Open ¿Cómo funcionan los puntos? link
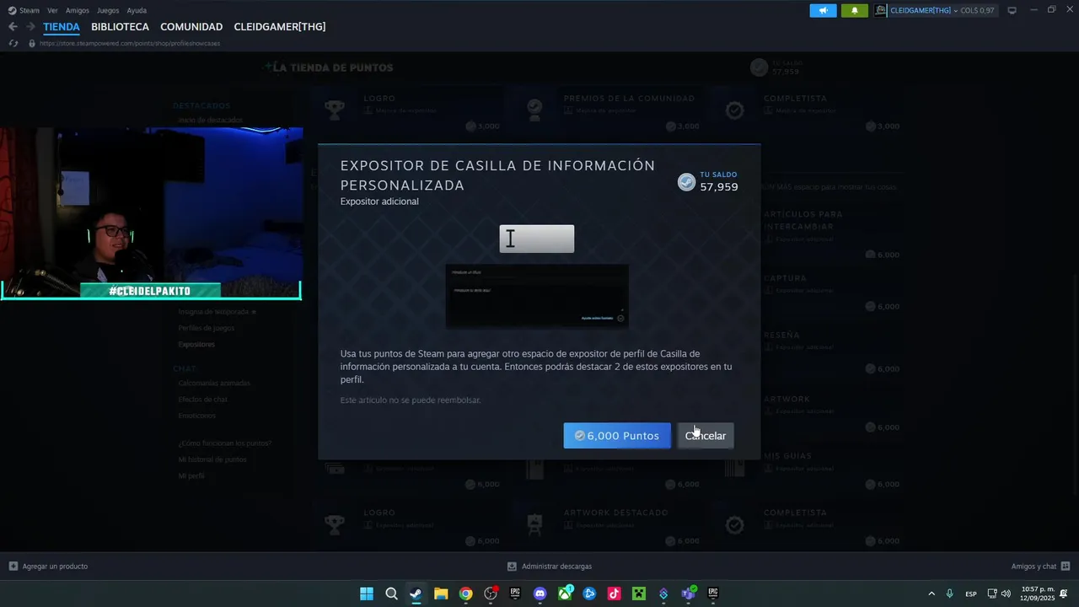This screenshot has height=607, width=1079. point(225,443)
